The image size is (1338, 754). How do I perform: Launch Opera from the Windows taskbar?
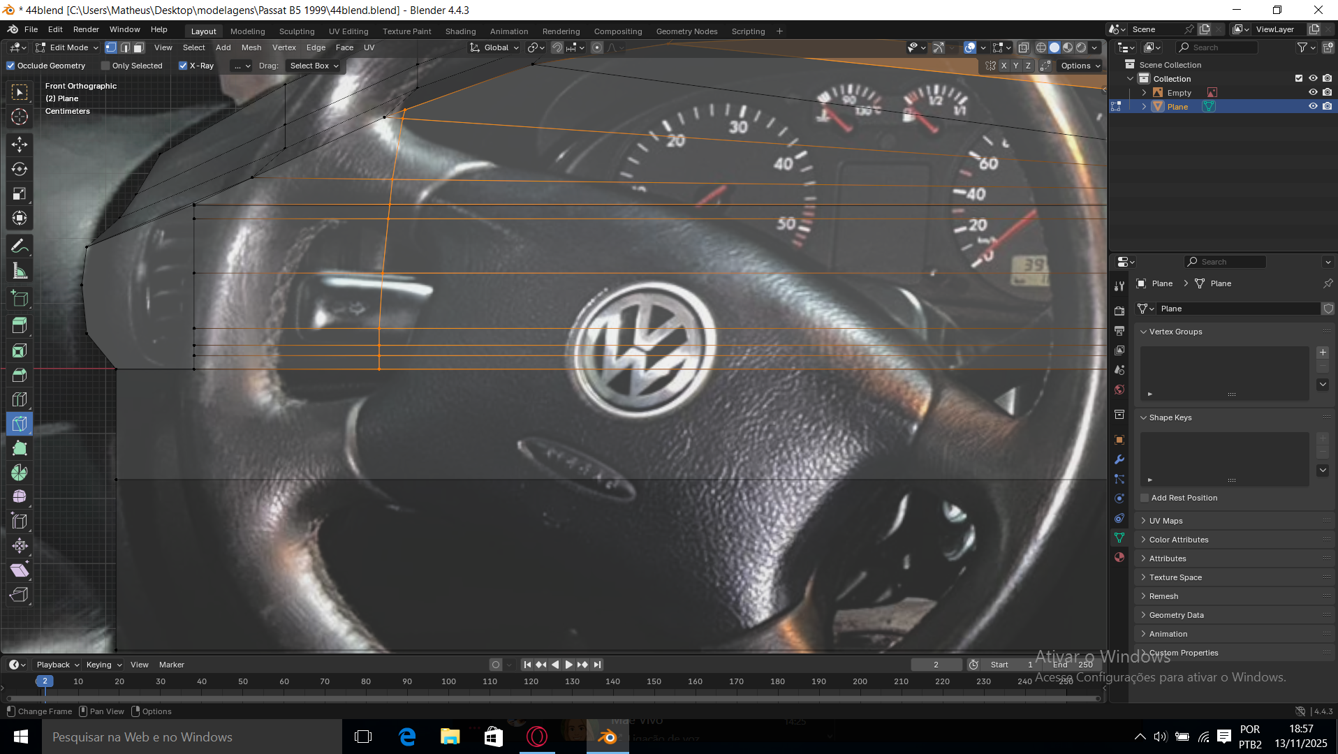(537, 737)
